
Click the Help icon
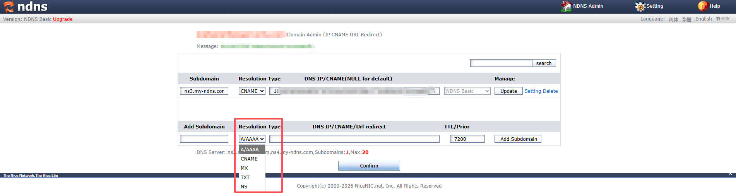click(703, 6)
